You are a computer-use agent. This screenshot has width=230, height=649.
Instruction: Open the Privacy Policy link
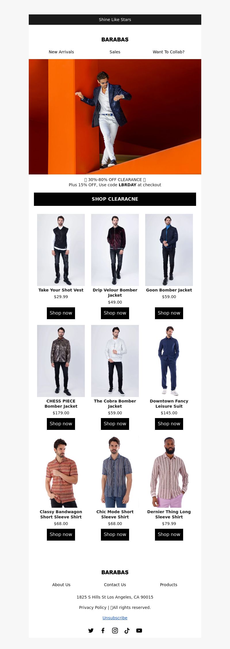93,607
